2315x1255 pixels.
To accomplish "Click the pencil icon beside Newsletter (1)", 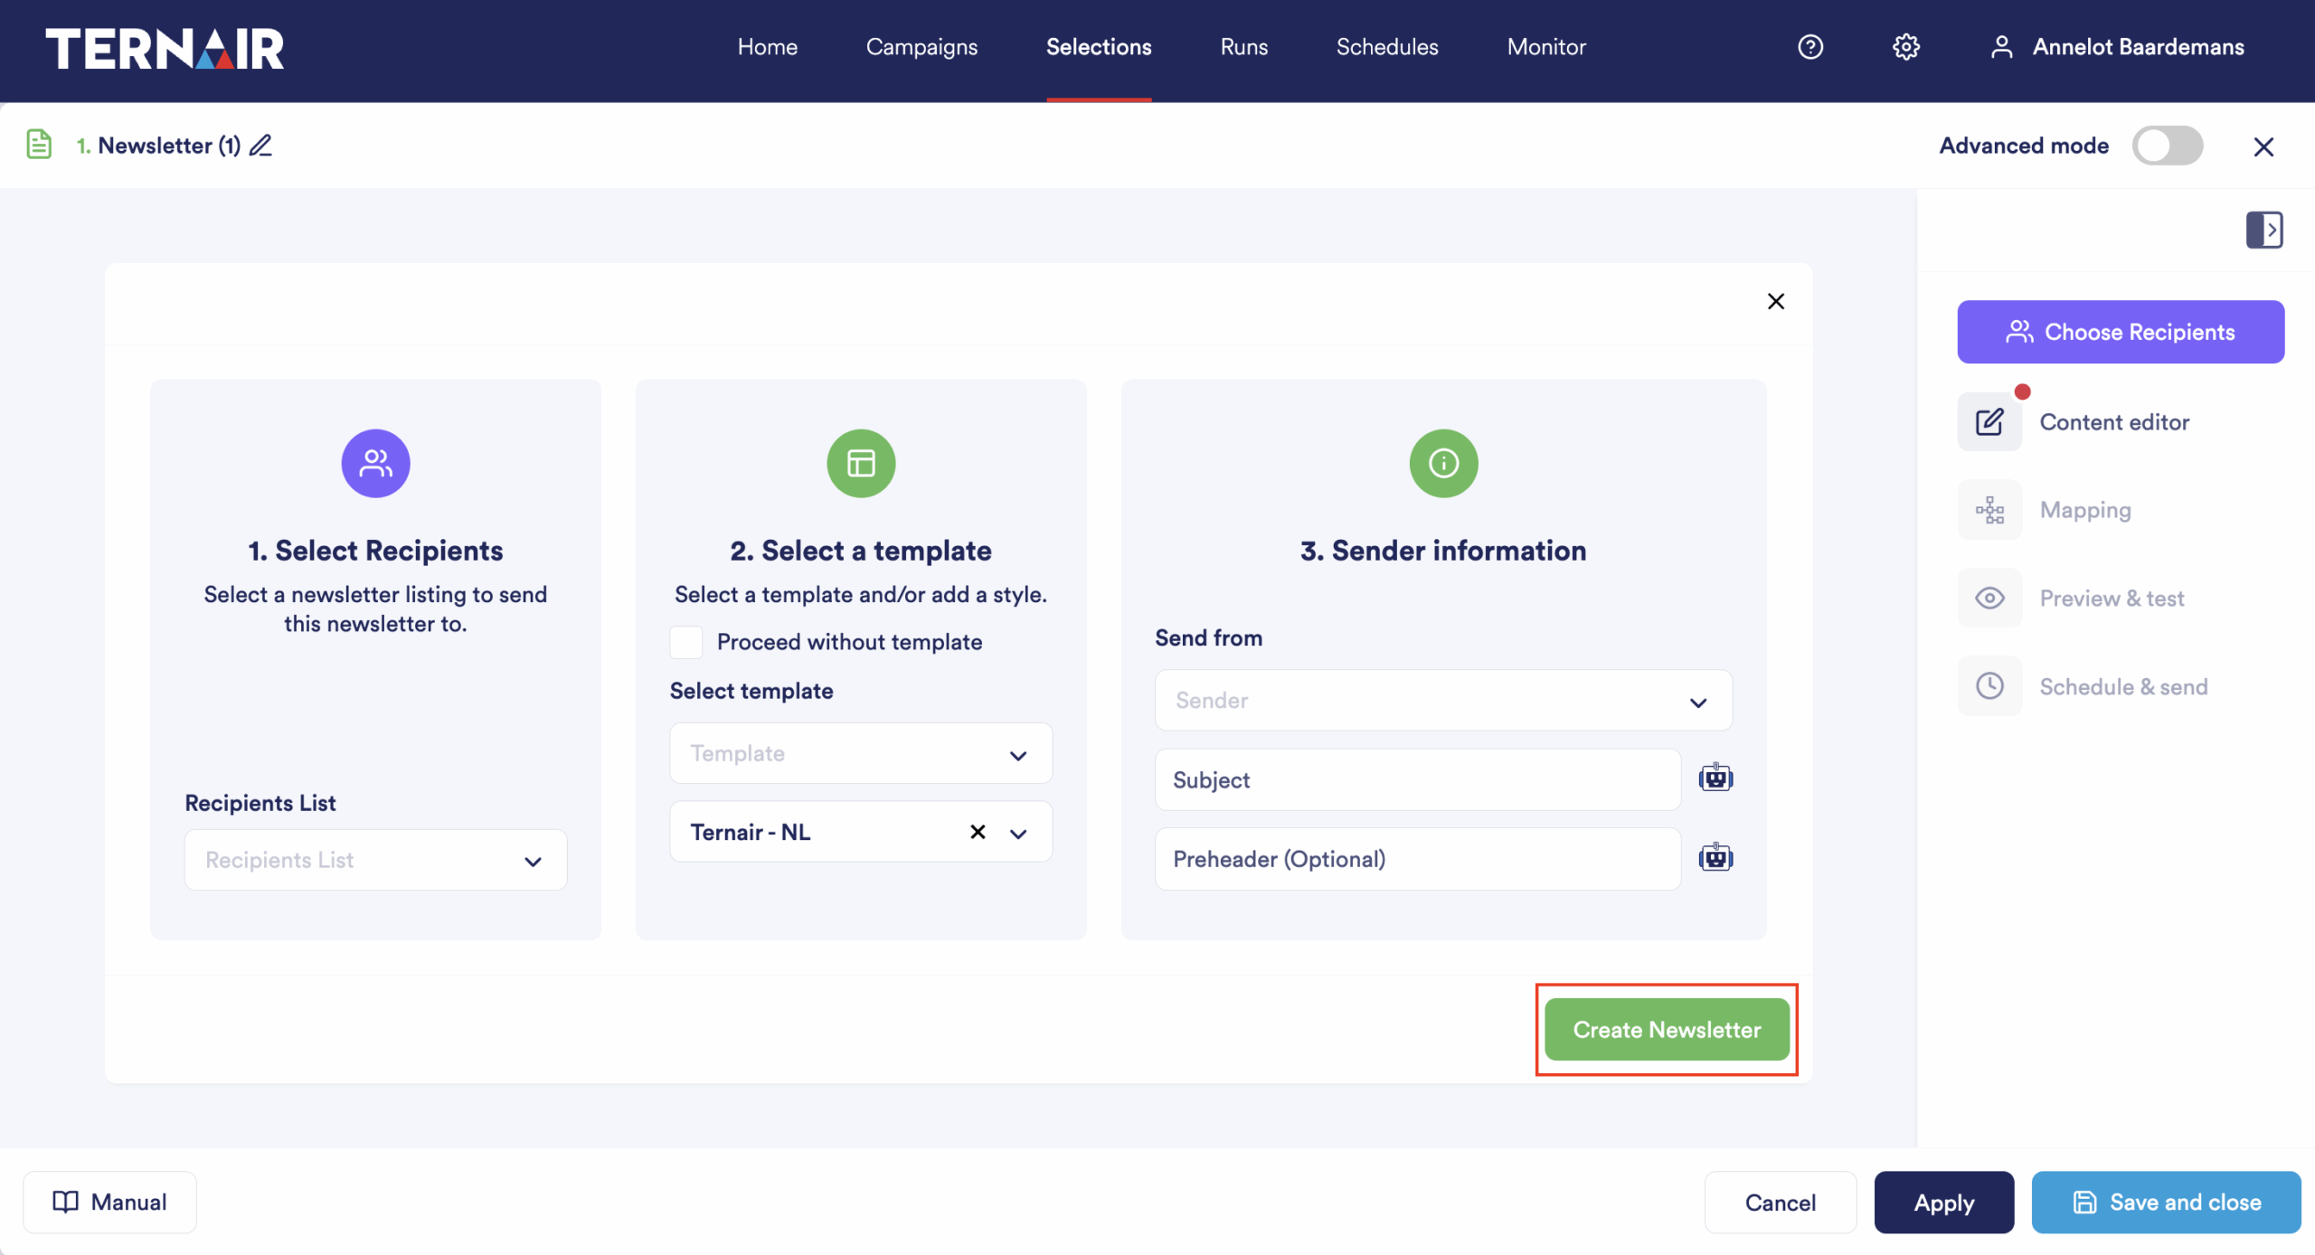I will pyautogui.click(x=260, y=145).
